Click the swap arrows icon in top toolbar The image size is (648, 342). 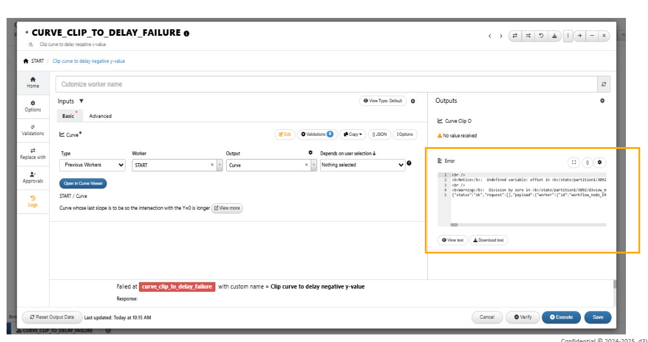click(x=515, y=36)
